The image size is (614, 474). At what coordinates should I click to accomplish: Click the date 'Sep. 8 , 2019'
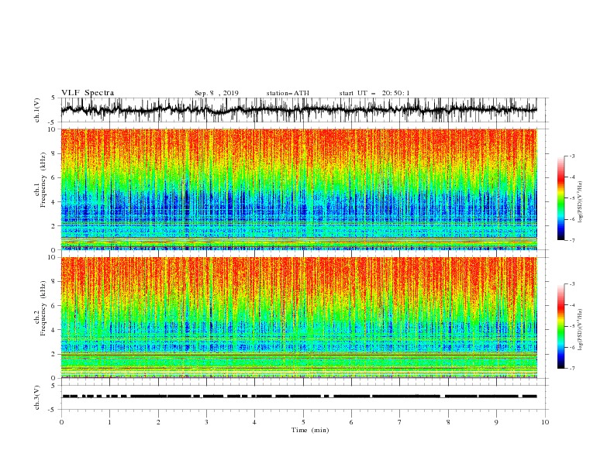pyautogui.click(x=216, y=93)
